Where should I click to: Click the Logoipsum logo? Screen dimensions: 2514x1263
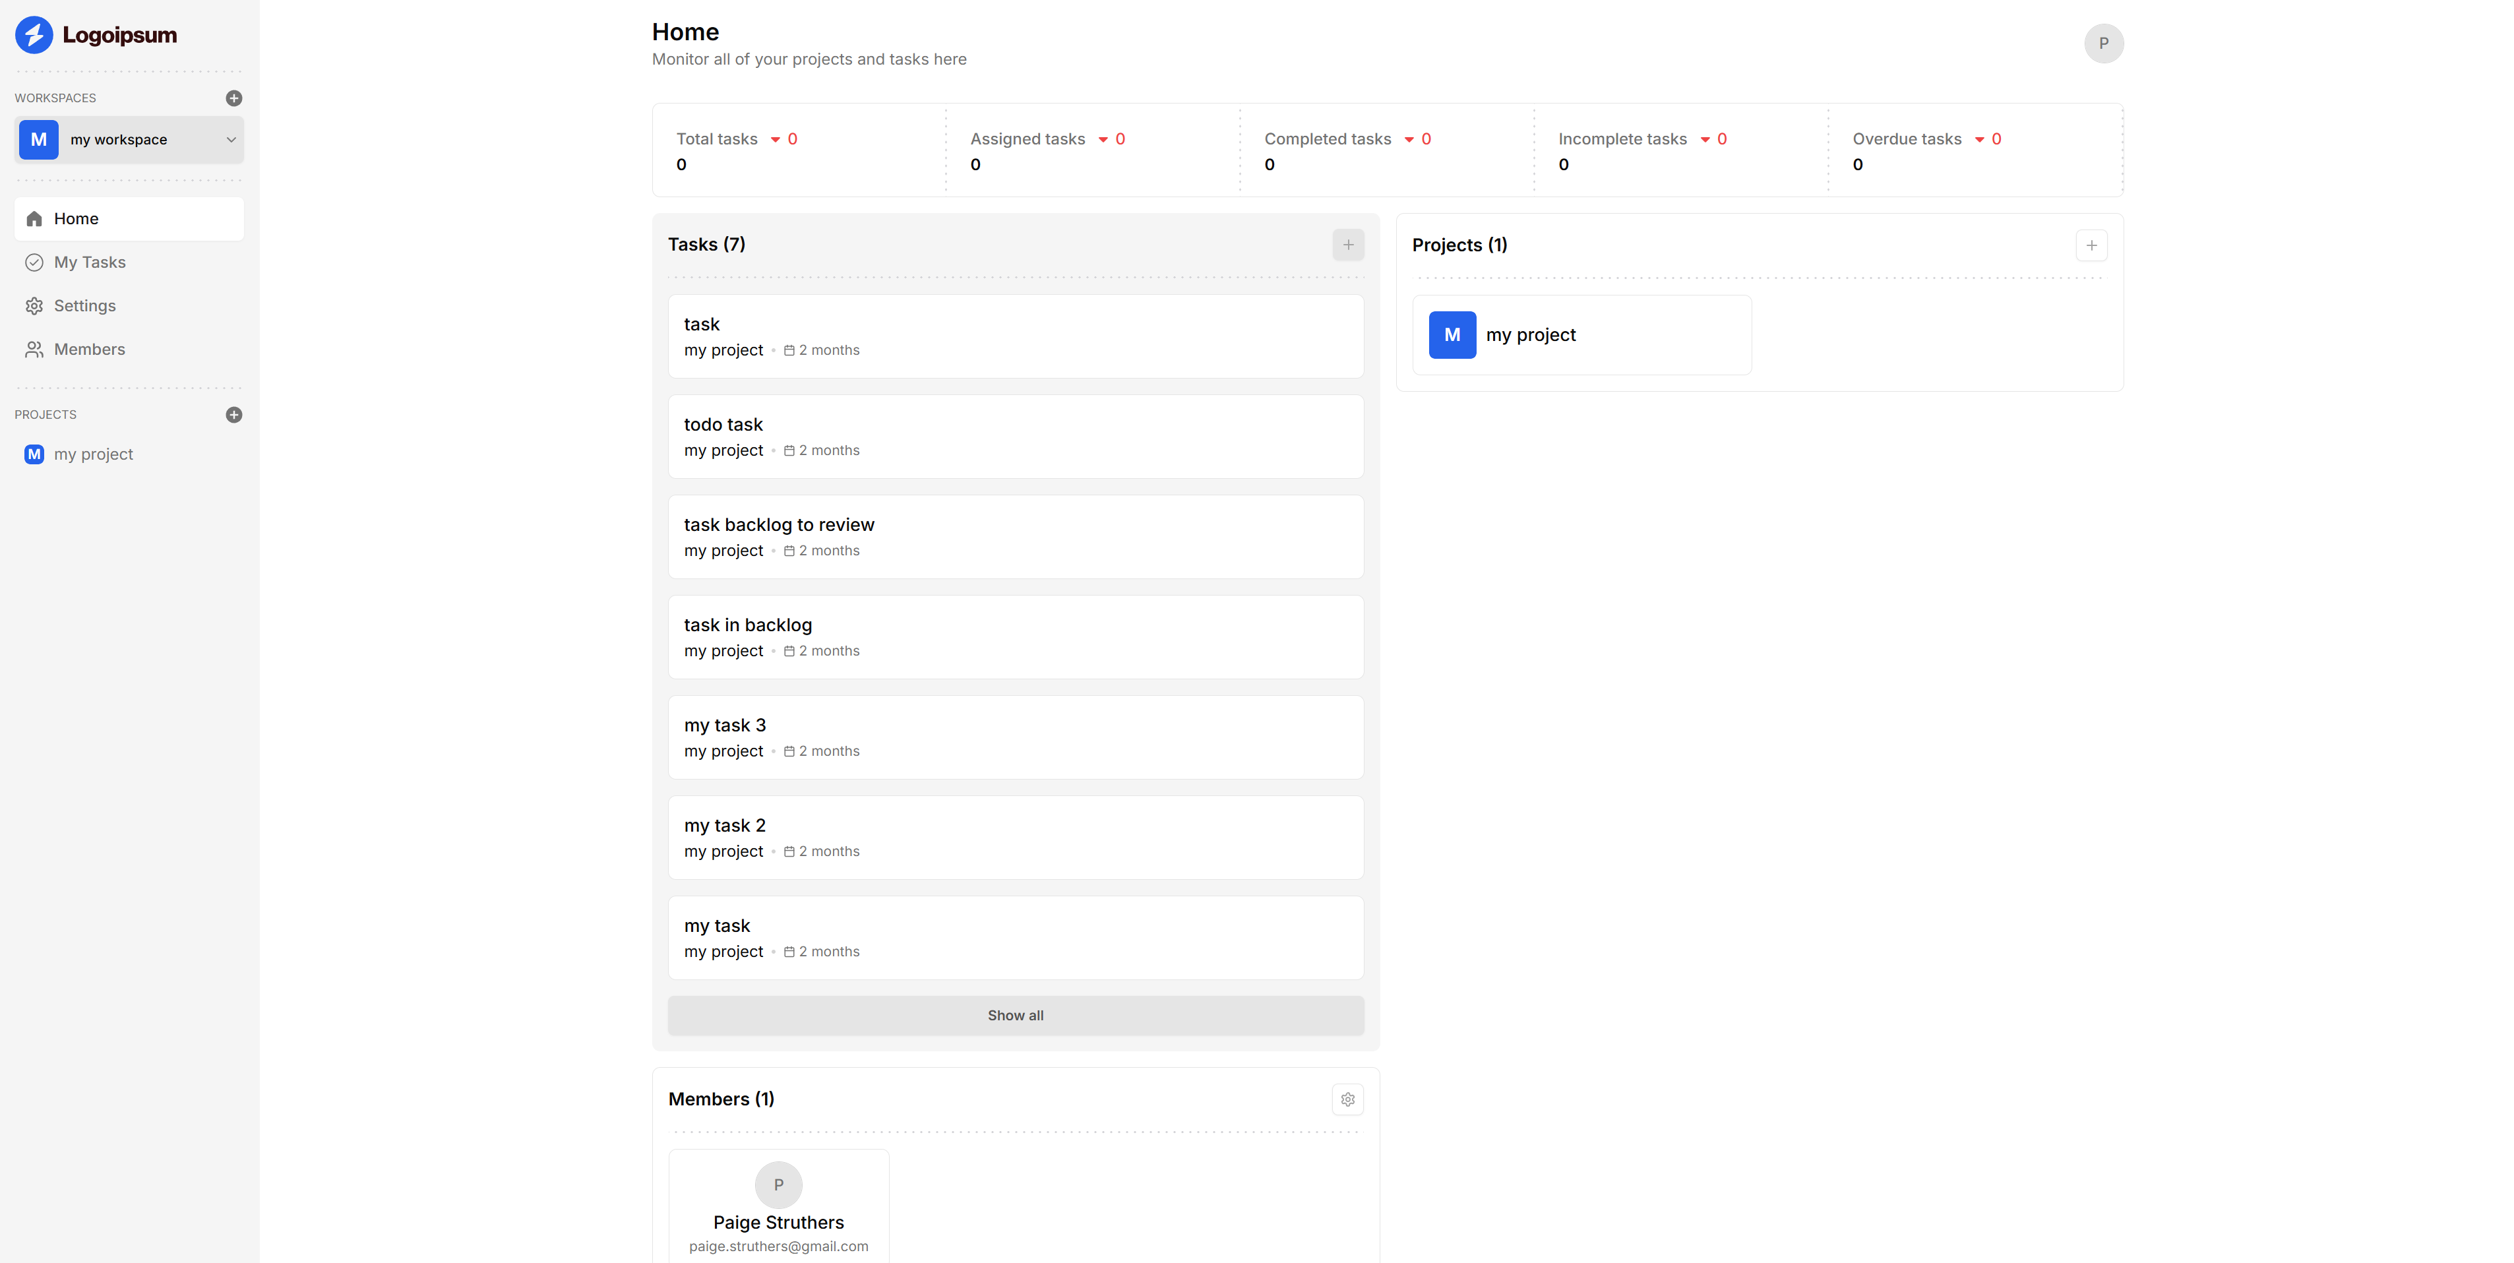pyautogui.click(x=96, y=35)
